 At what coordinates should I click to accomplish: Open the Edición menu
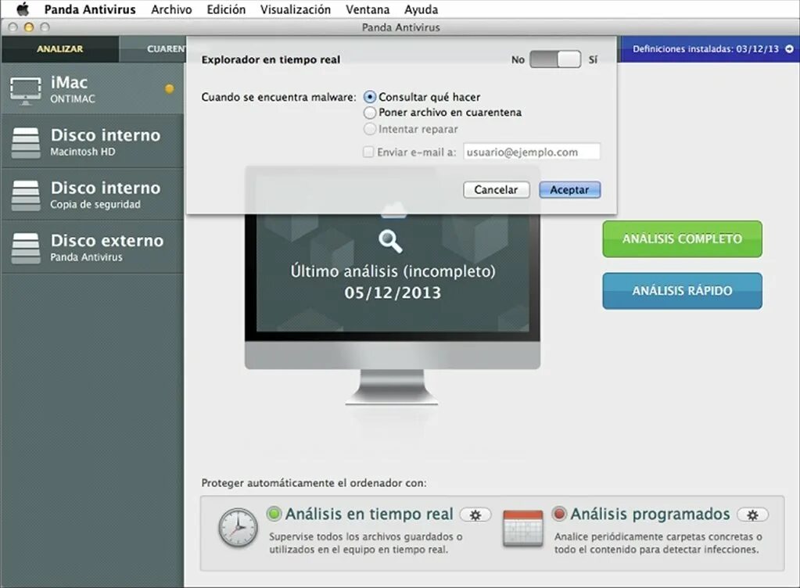[226, 9]
